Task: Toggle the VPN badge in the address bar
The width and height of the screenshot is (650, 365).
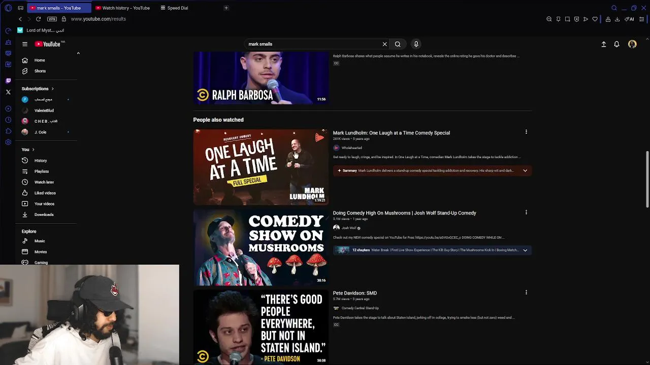Action: tap(52, 19)
